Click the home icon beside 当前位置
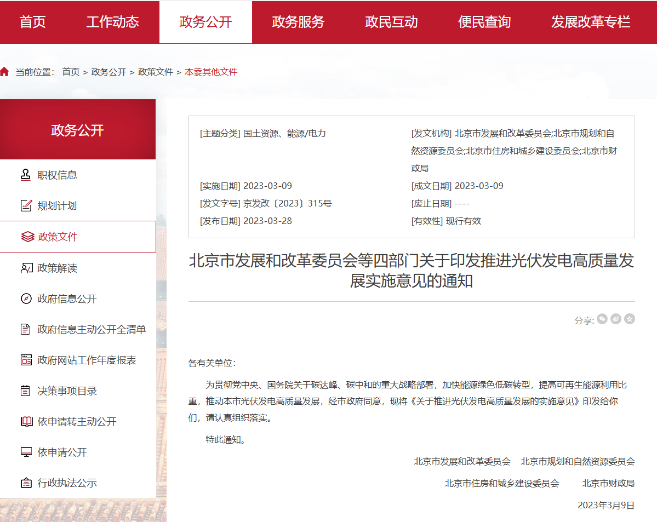 [5, 72]
